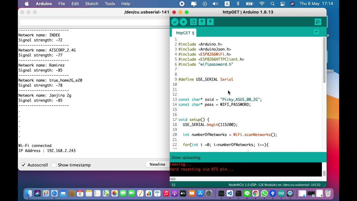Click the Now Playing menu bar icon
Viewport: 357px width, 201px height.
pos(205,4)
